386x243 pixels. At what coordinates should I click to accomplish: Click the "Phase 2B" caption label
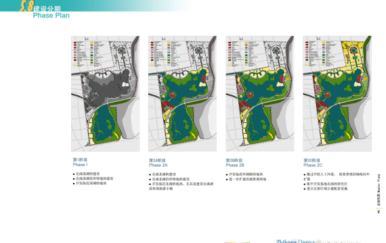pos(235,165)
